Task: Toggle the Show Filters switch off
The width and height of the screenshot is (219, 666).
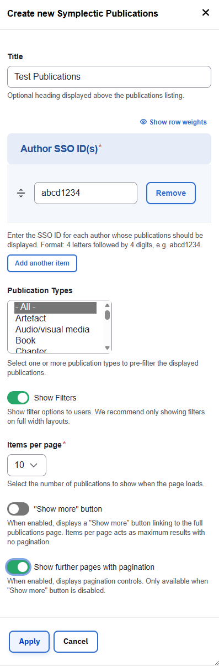Action: 18,398
